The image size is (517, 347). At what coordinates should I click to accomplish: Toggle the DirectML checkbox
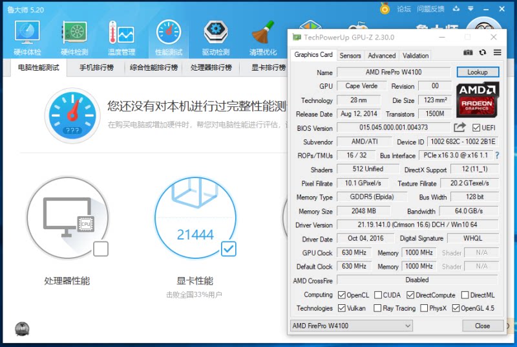465,295
